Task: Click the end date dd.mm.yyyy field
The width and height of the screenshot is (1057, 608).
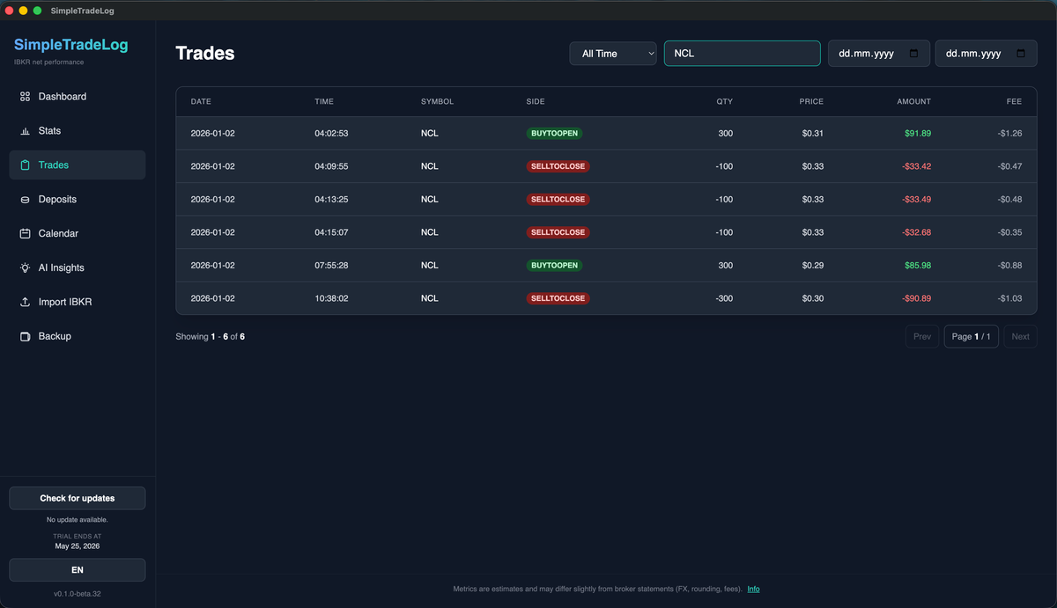Action: (986, 54)
